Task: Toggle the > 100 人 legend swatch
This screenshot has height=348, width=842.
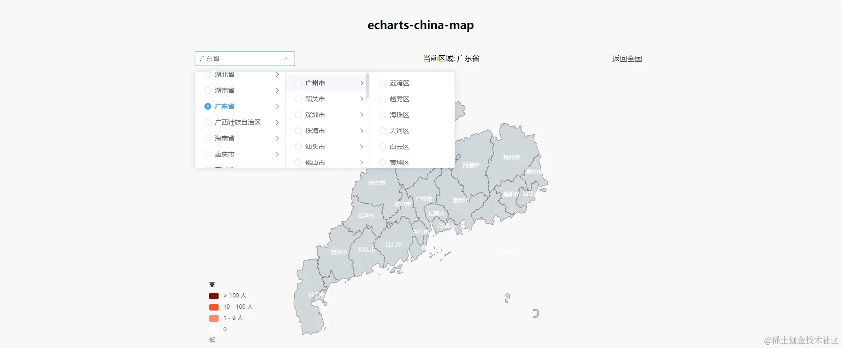Action: click(x=214, y=296)
